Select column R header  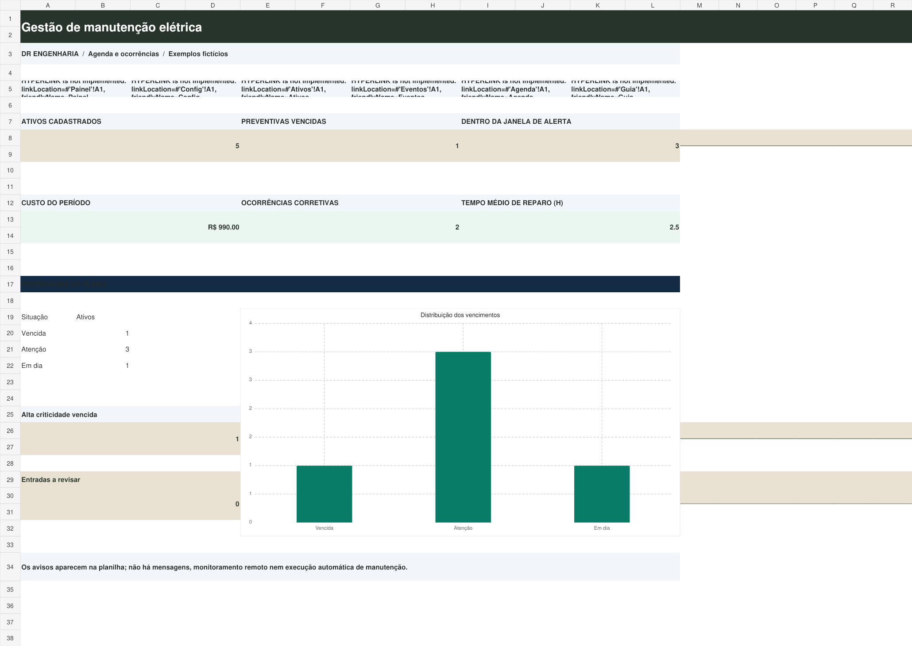tap(892, 5)
